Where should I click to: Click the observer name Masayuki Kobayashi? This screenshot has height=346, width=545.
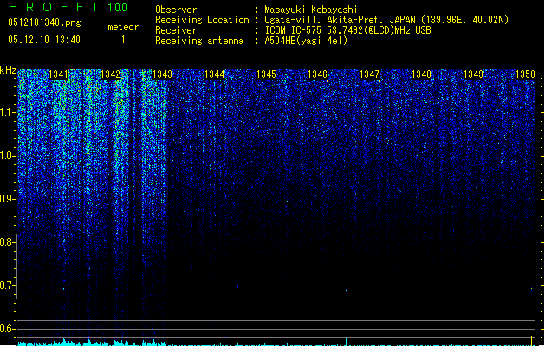click(311, 10)
